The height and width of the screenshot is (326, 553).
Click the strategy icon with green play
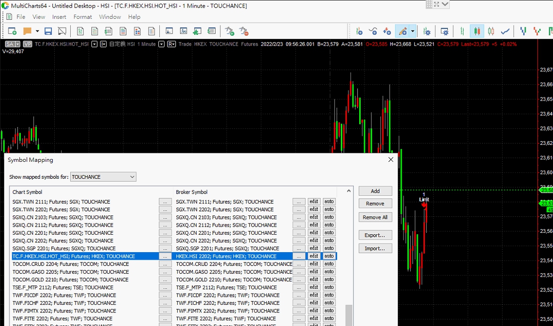(230, 32)
